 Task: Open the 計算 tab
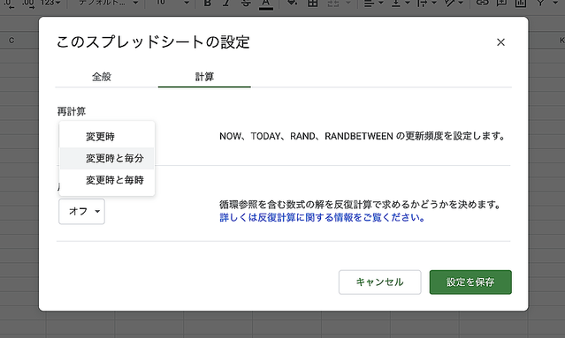pyautogui.click(x=204, y=77)
